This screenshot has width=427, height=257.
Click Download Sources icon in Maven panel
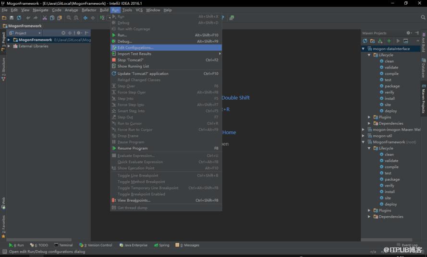point(380,41)
